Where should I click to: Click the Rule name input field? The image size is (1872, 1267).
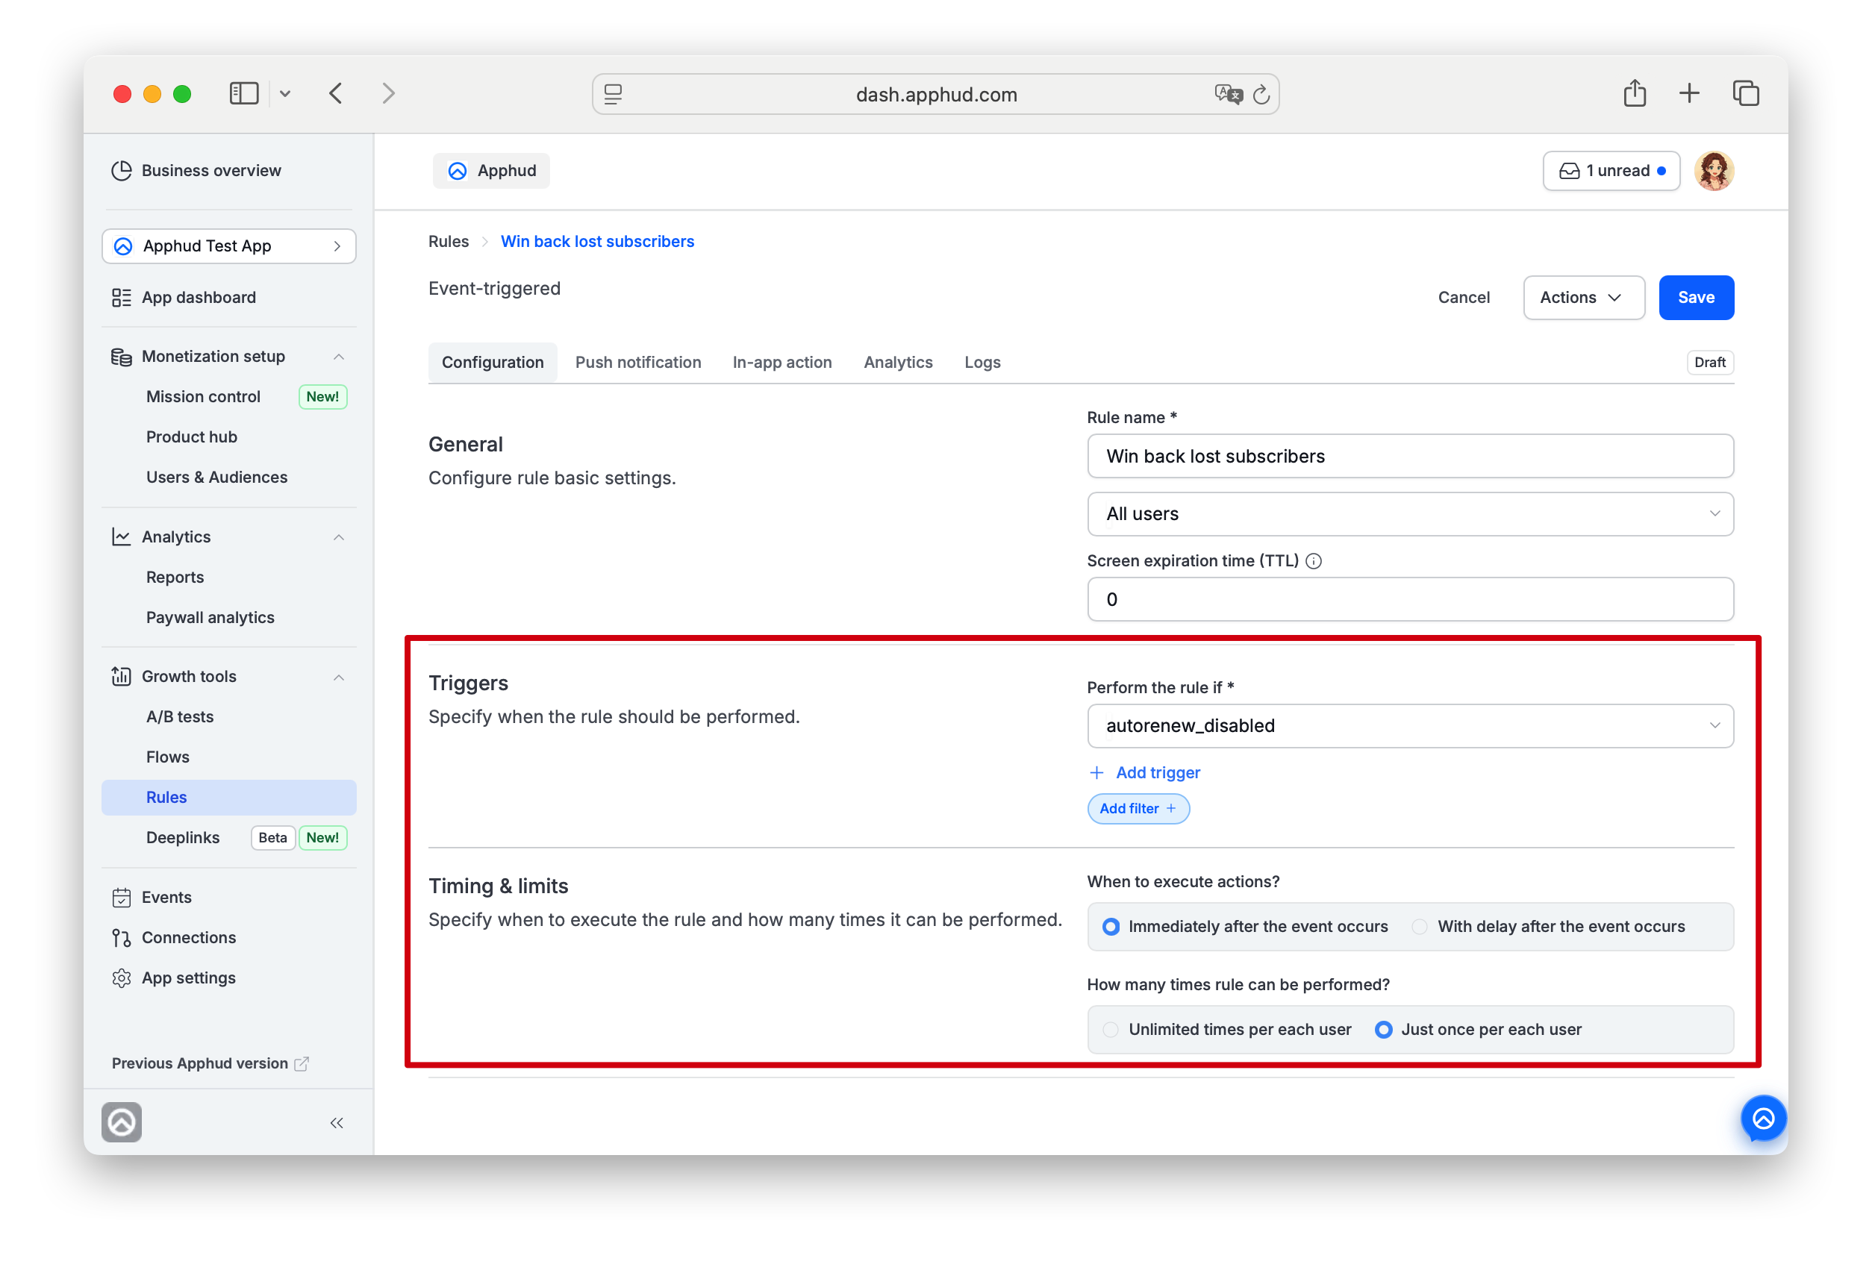[x=1410, y=457]
